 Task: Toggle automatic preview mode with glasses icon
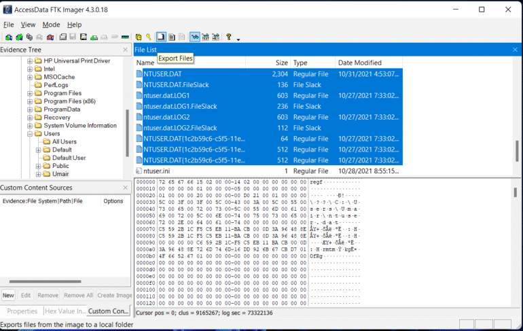195,37
